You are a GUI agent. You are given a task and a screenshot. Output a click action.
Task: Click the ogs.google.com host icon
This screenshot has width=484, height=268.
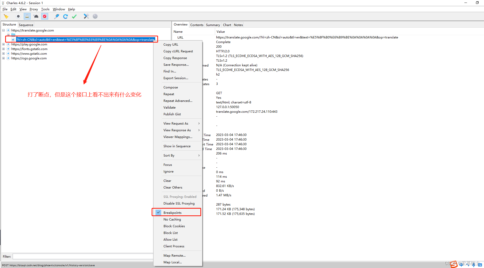[8, 58]
